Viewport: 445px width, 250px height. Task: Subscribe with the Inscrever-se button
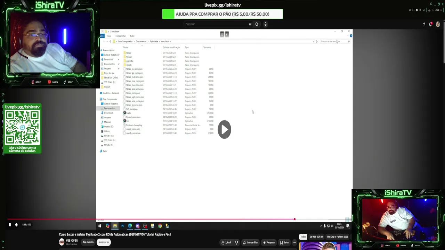coord(104,242)
